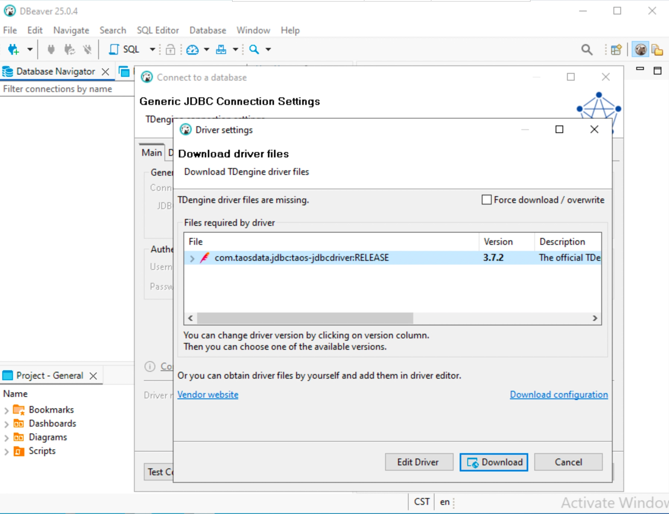Viewport: 669px width, 514px height.
Task: Open the Vendor website link
Action: click(x=208, y=395)
